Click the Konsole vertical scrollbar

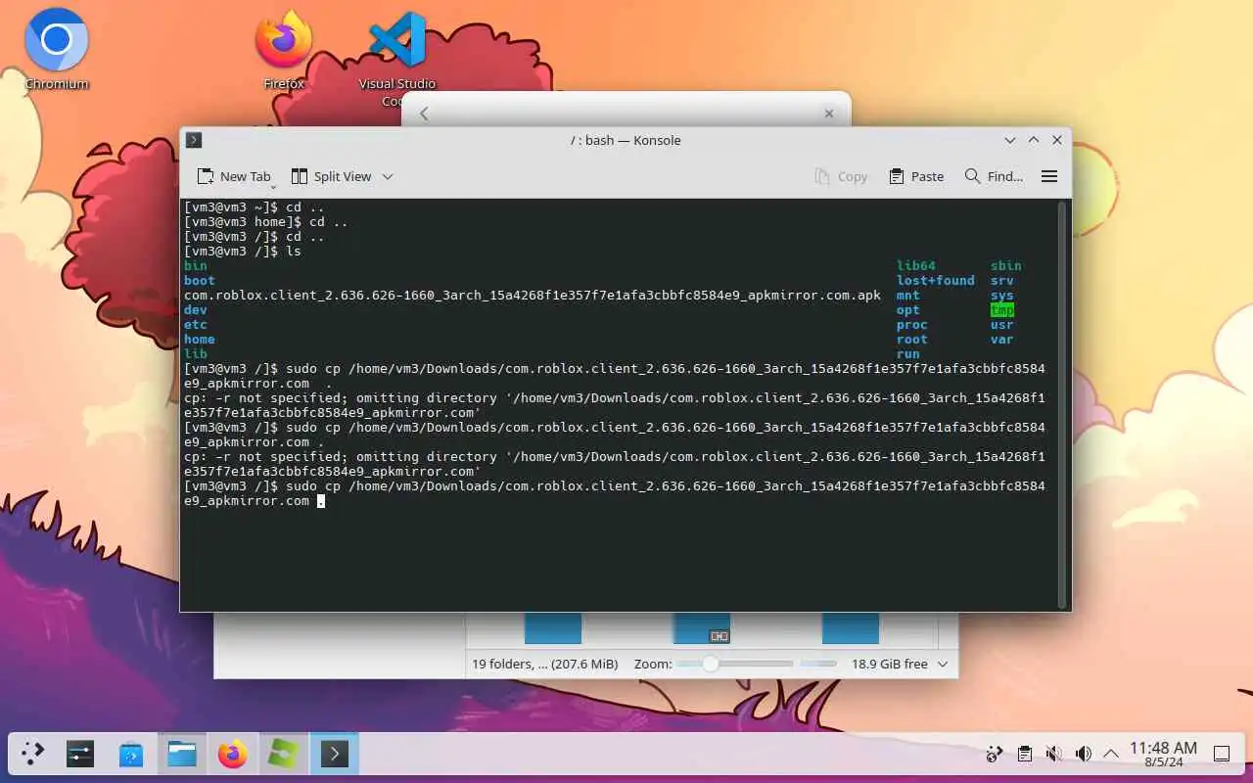click(x=1063, y=404)
